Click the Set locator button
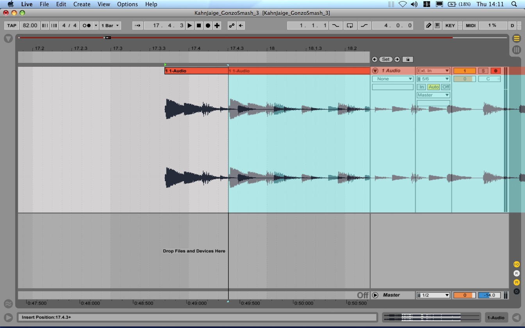 coord(386,59)
